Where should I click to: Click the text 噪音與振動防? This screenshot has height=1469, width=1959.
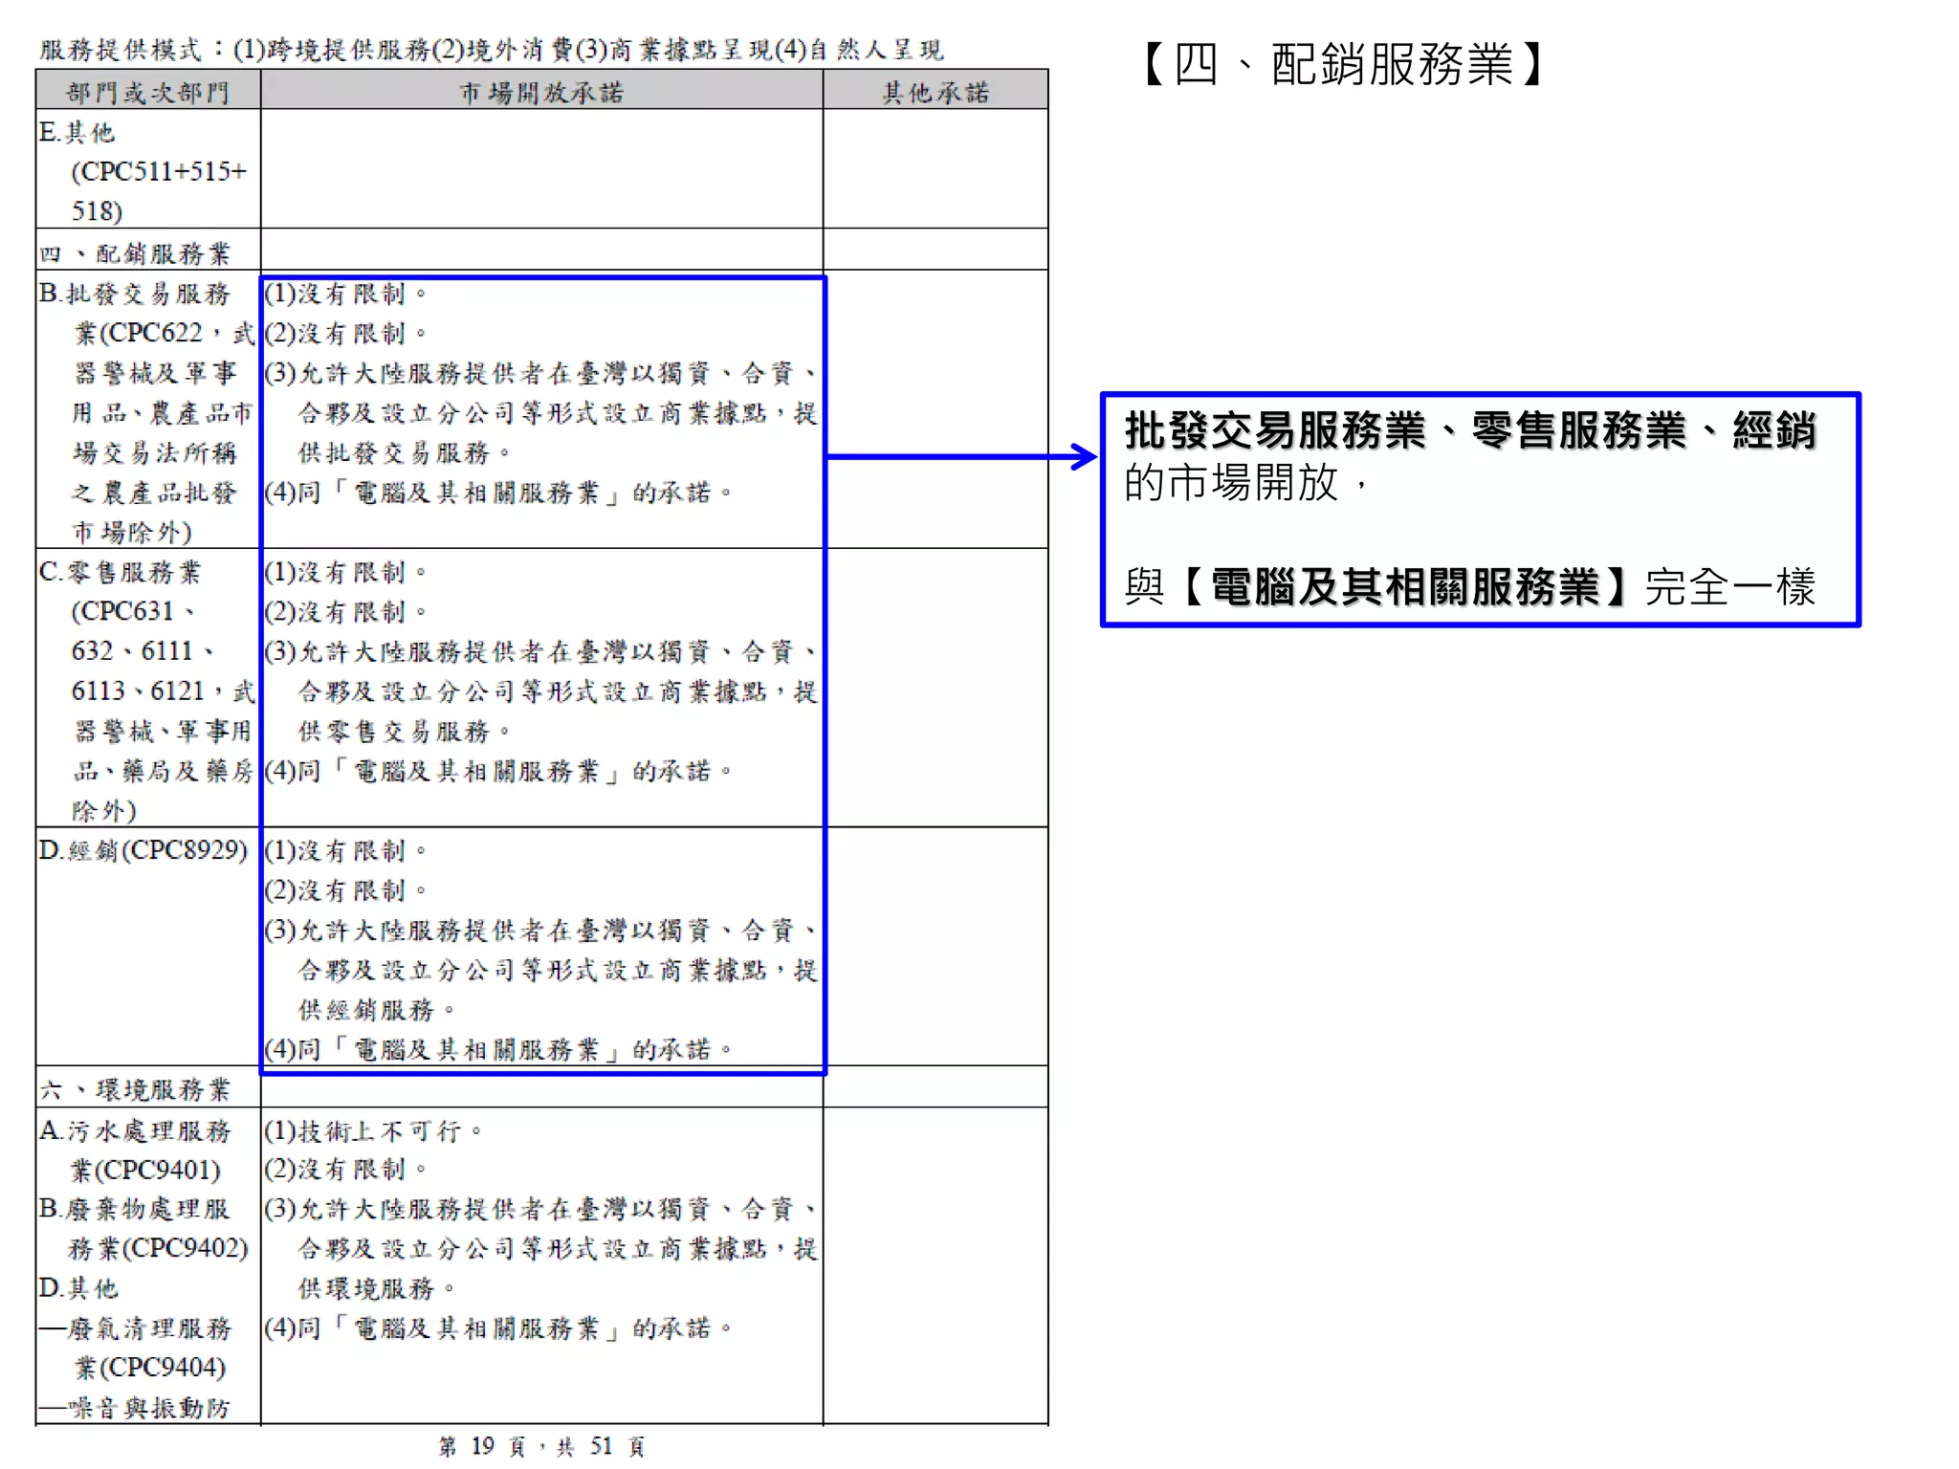(150, 1407)
